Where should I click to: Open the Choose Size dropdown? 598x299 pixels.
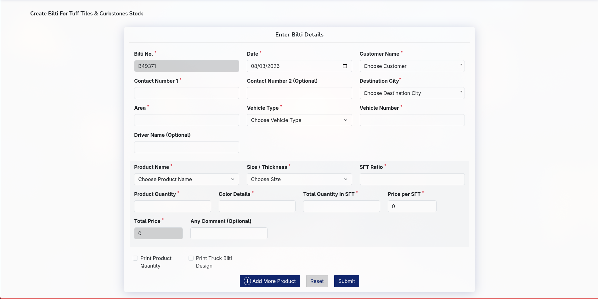pyautogui.click(x=299, y=179)
